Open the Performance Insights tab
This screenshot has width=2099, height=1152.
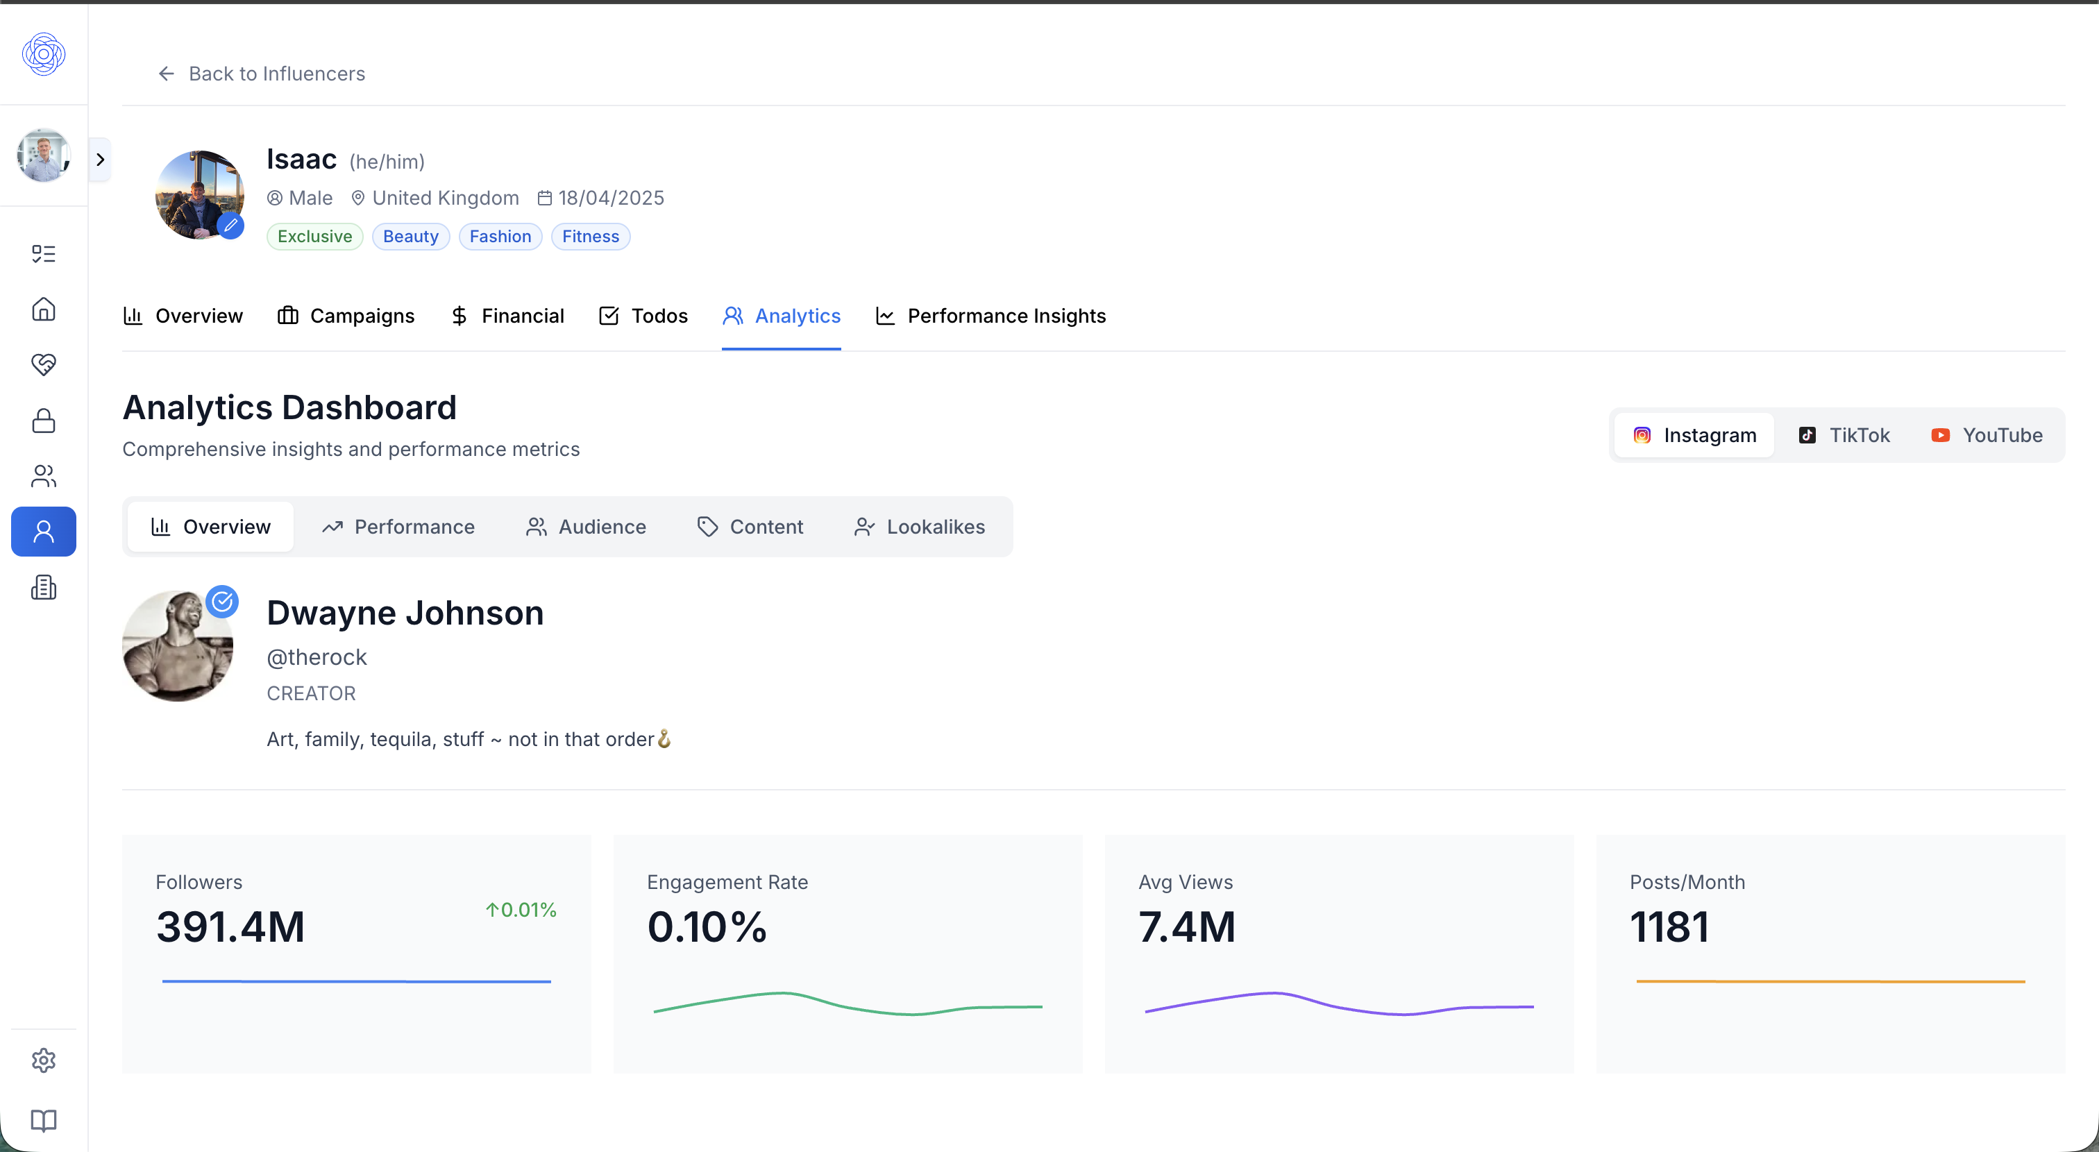point(990,316)
